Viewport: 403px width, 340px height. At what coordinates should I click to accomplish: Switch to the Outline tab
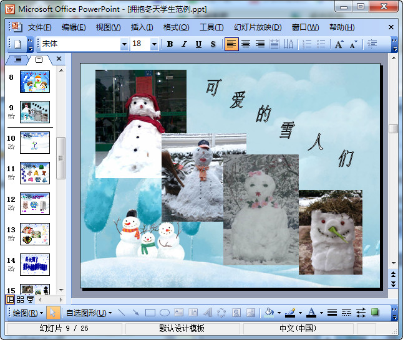pos(17,60)
